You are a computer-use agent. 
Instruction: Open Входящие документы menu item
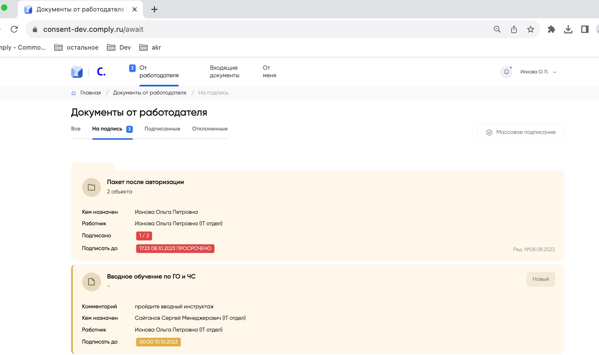224,72
